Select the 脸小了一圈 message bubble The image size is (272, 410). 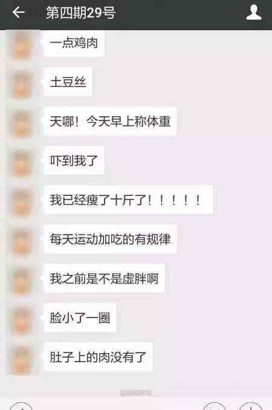pos(80,317)
